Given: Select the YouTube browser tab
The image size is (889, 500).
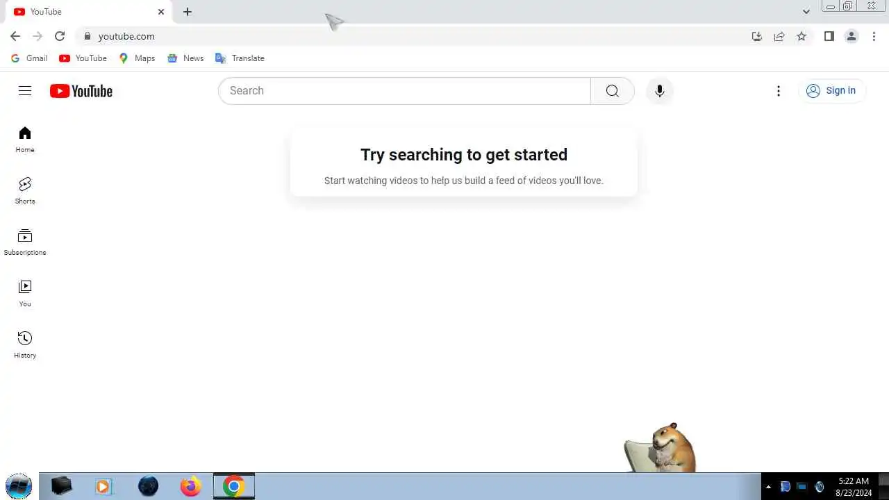Looking at the screenshot, I should [88, 12].
